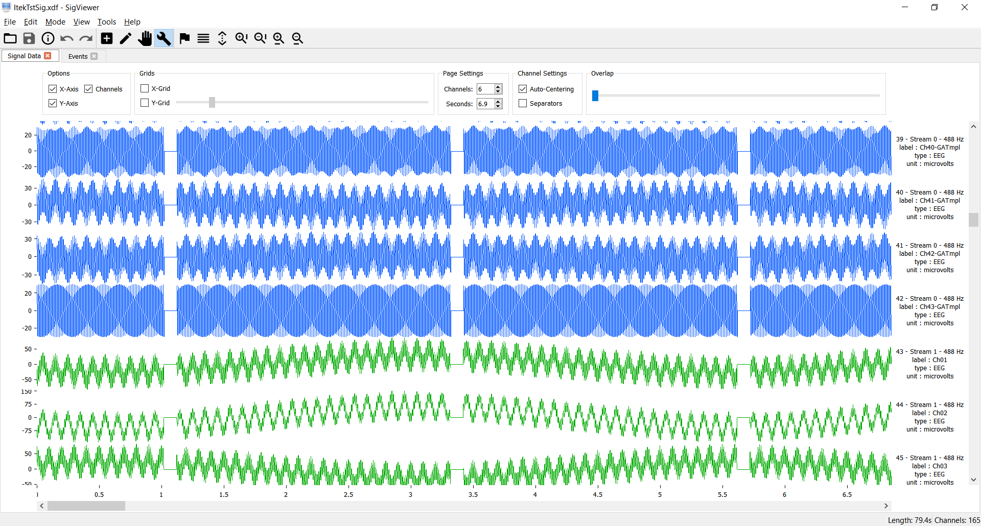Click the Open file folder icon
The image size is (981, 526).
10,38
